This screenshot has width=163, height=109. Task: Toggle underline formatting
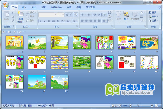tap(49, 21)
